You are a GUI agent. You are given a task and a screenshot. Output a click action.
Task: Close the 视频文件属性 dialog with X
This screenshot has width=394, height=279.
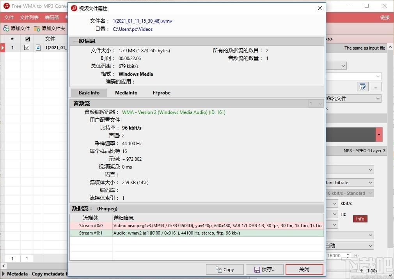pos(319,8)
